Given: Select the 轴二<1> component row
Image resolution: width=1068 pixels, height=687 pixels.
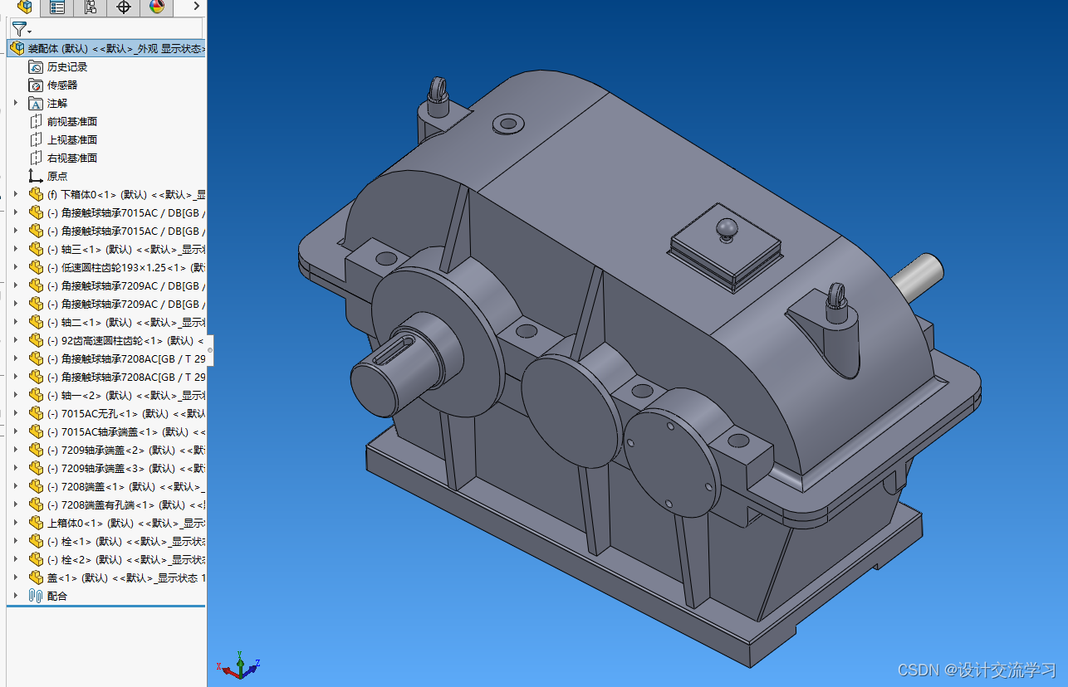Looking at the screenshot, I should pyautogui.click(x=106, y=322).
